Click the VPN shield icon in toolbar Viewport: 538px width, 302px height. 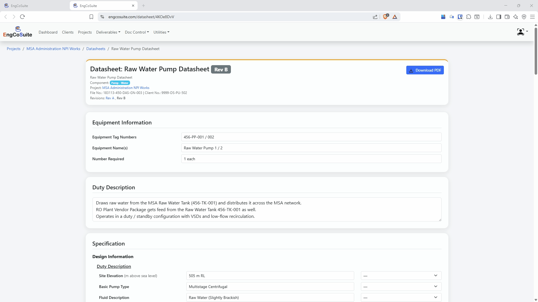coord(524,17)
